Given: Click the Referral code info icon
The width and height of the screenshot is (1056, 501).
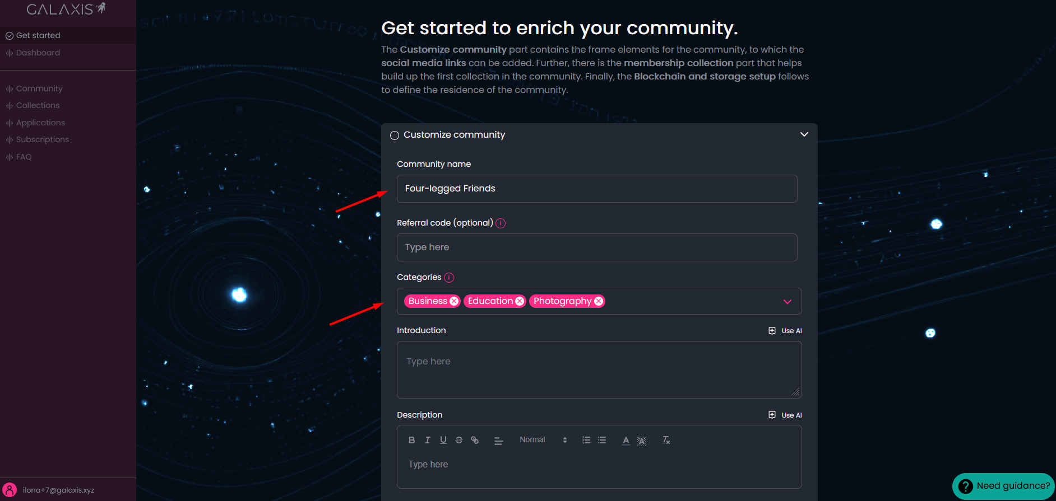Looking at the screenshot, I should click(x=501, y=223).
